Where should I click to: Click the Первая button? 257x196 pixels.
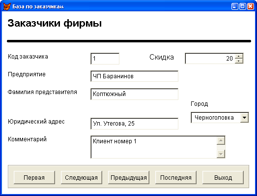click(x=34, y=177)
